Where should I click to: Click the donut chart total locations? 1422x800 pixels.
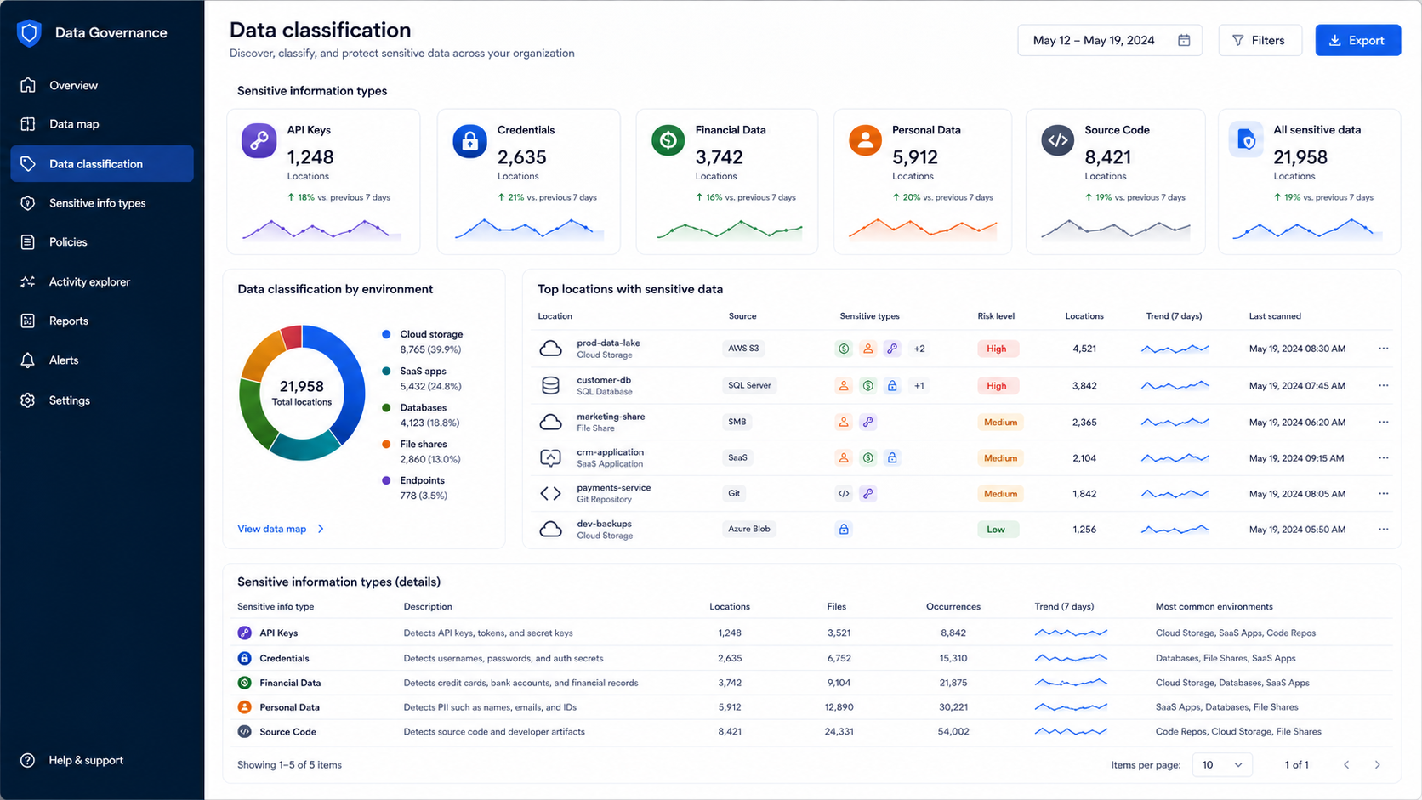click(302, 393)
